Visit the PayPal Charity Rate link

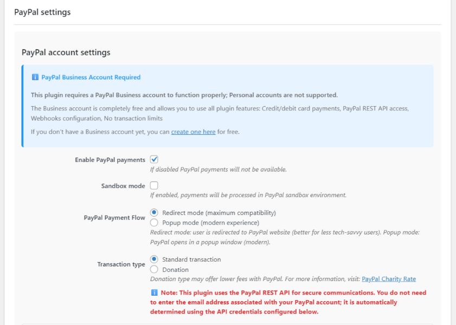coord(388,278)
